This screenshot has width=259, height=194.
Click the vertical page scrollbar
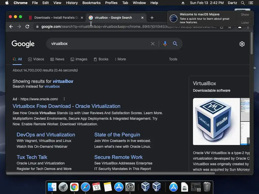click(x=252, y=43)
